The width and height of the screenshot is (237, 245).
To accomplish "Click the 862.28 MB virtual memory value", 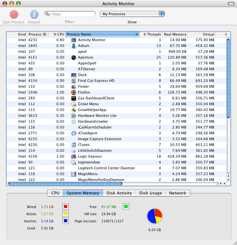I will click(x=205, y=156).
